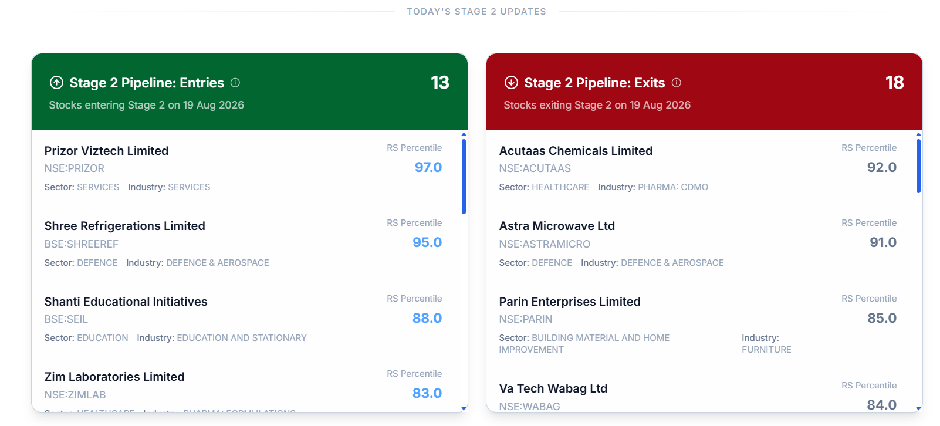Click the info icon next to Stage 2 Pipeline: Entries
The height and width of the screenshot is (426, 940).
click(235, 83)
